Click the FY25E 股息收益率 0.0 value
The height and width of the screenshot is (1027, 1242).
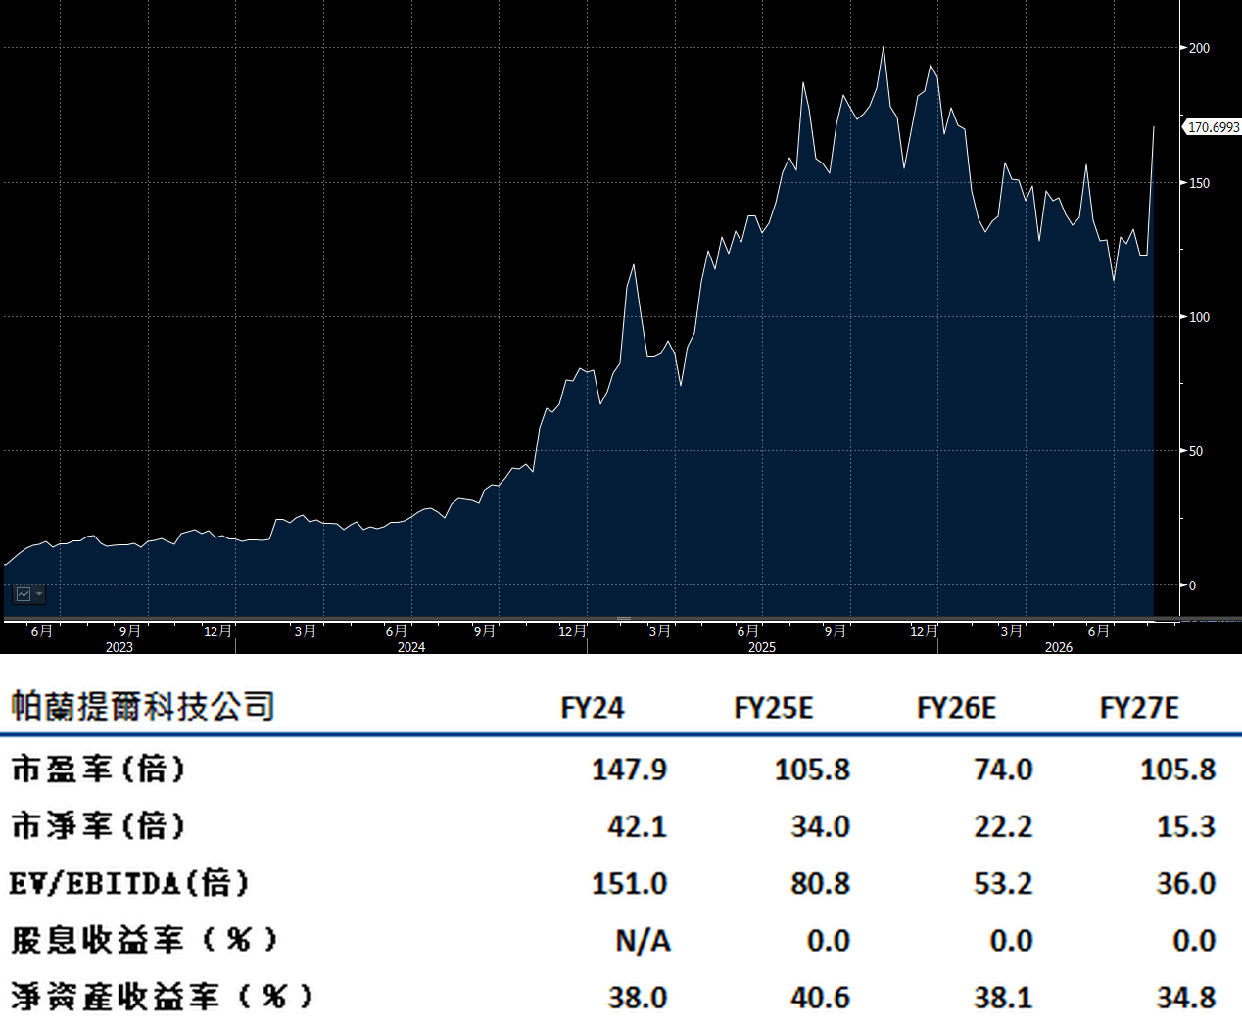coord(828,941)
